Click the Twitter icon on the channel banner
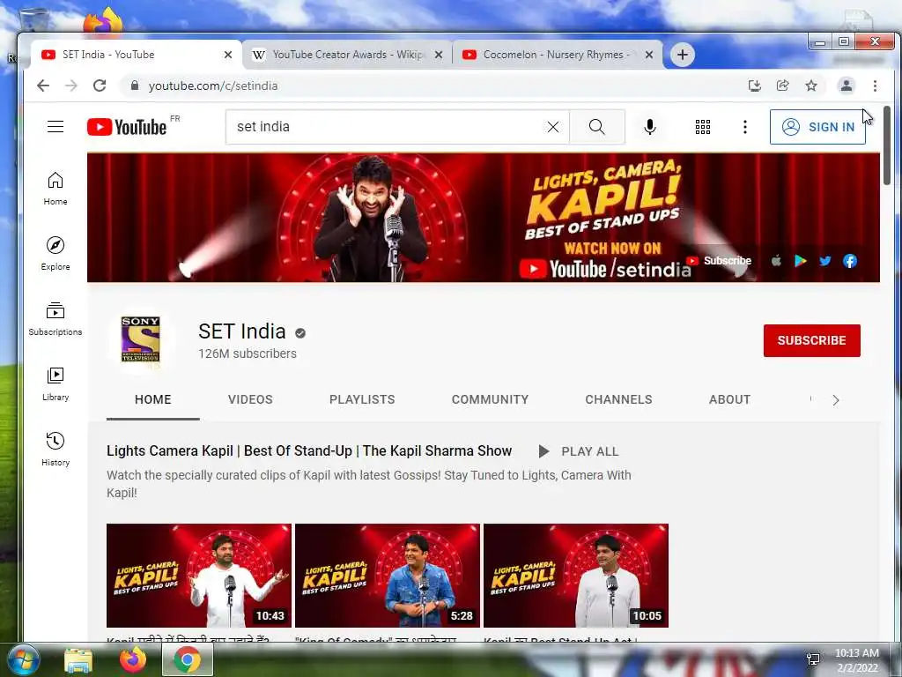The image size is (902, 677). coord(824,261)
